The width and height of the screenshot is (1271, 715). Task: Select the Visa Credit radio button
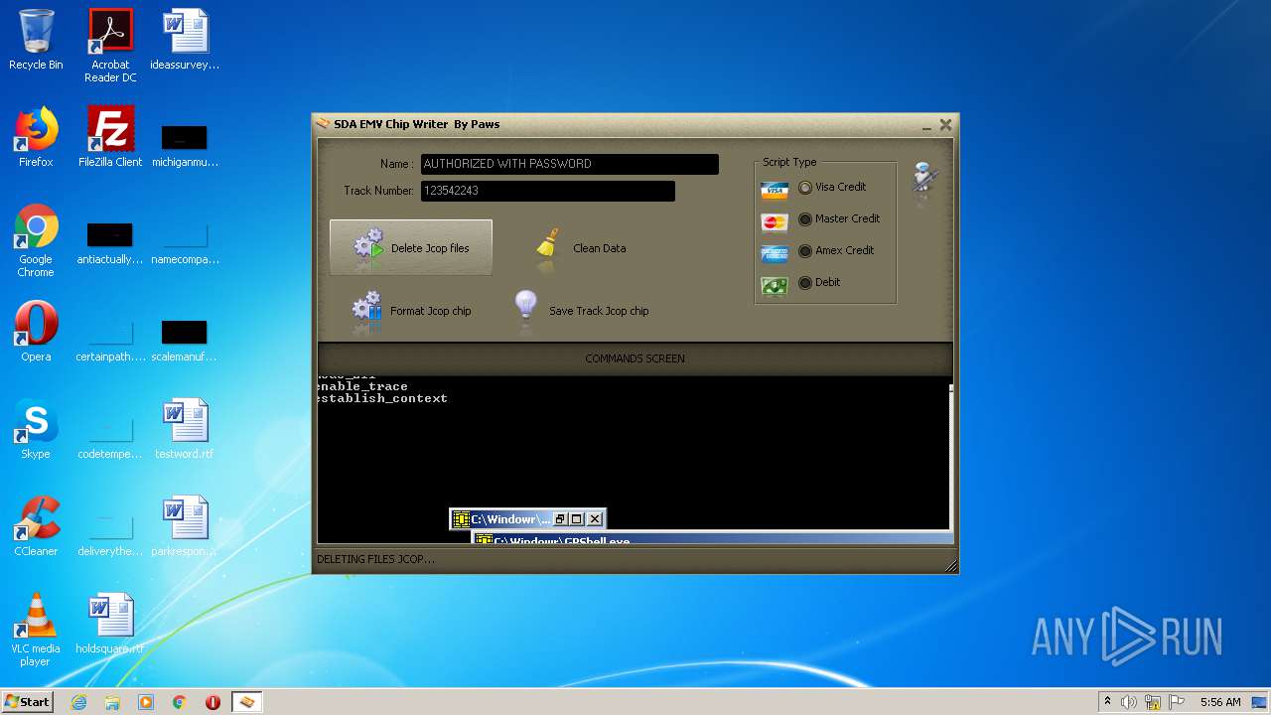[805, 188]
